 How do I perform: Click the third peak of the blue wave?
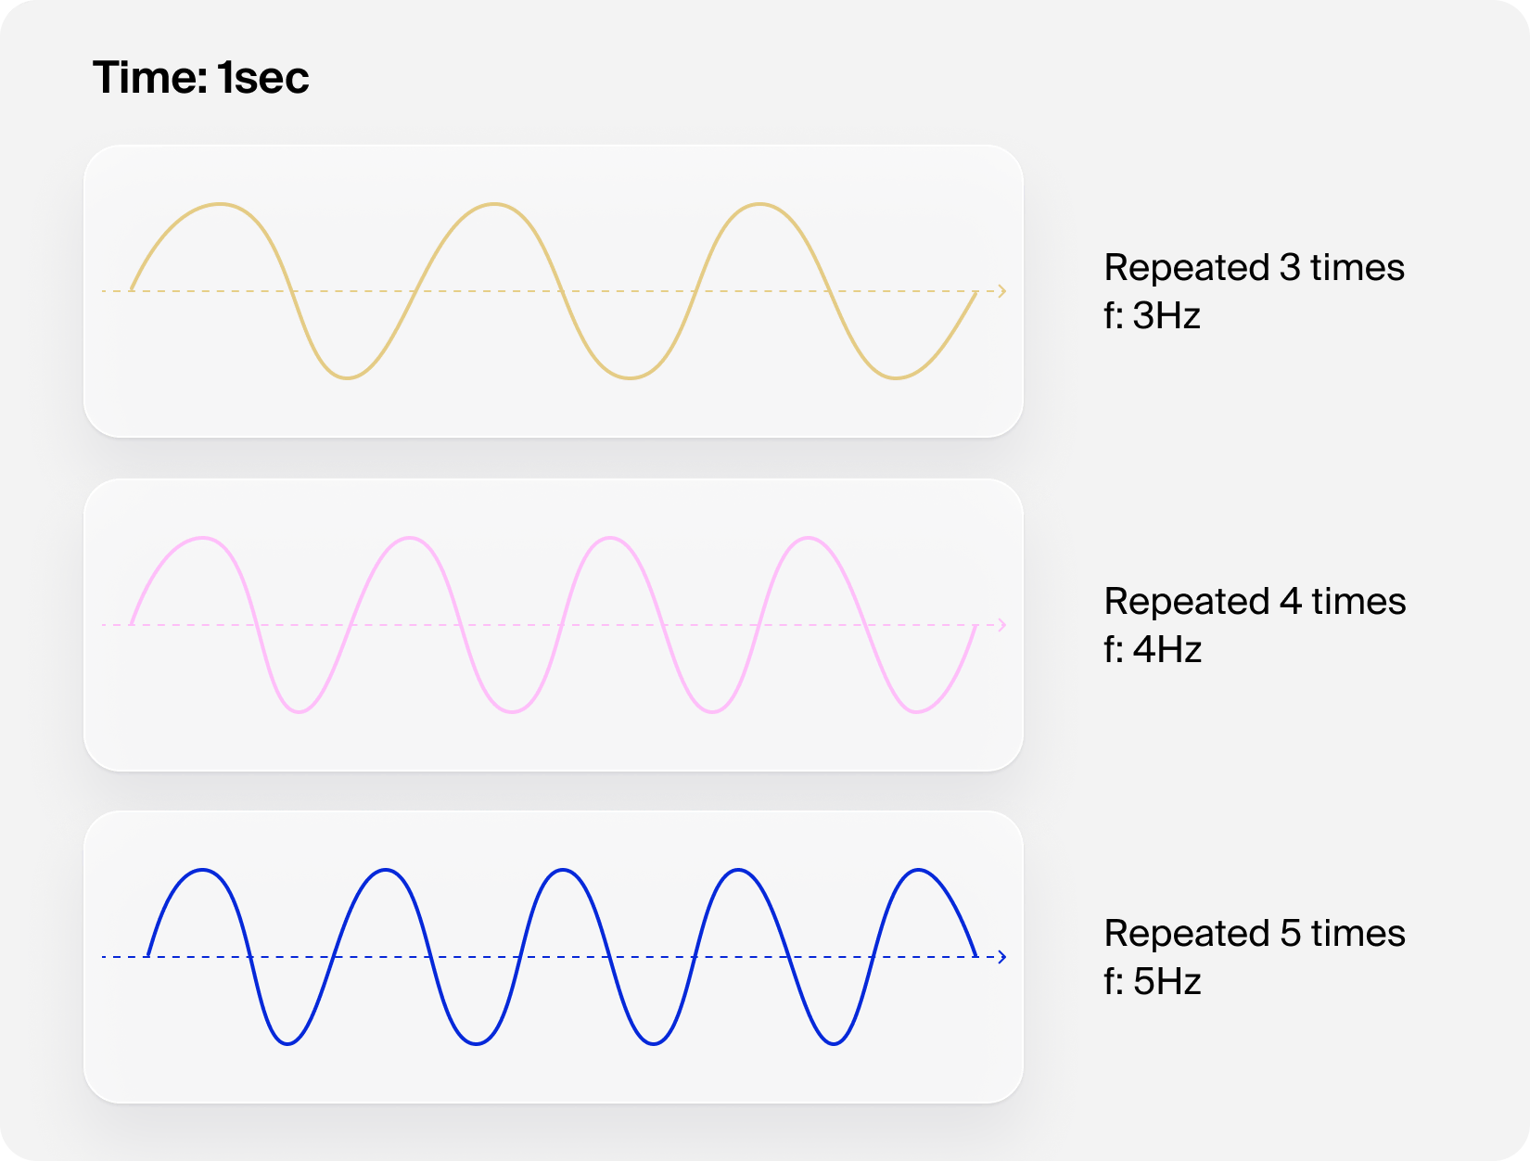563,870
